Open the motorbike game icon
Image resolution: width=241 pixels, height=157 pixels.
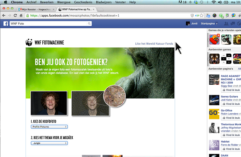pos(226,39)
